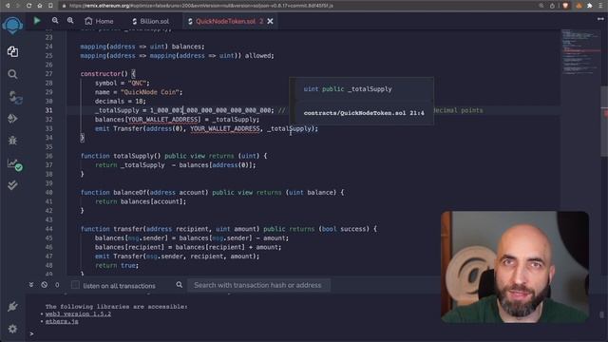The height and width of the screenshot is (342, 608).
Task: Click the webcam video overlay
Action: [515, 267]
